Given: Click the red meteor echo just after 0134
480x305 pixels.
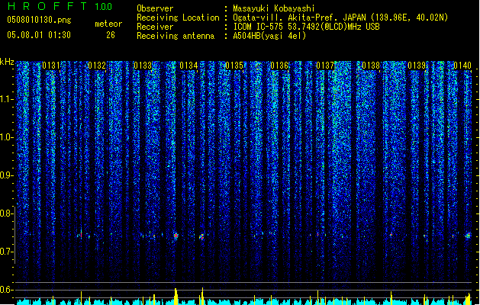Looking at the screenshot, I should 201,237.
